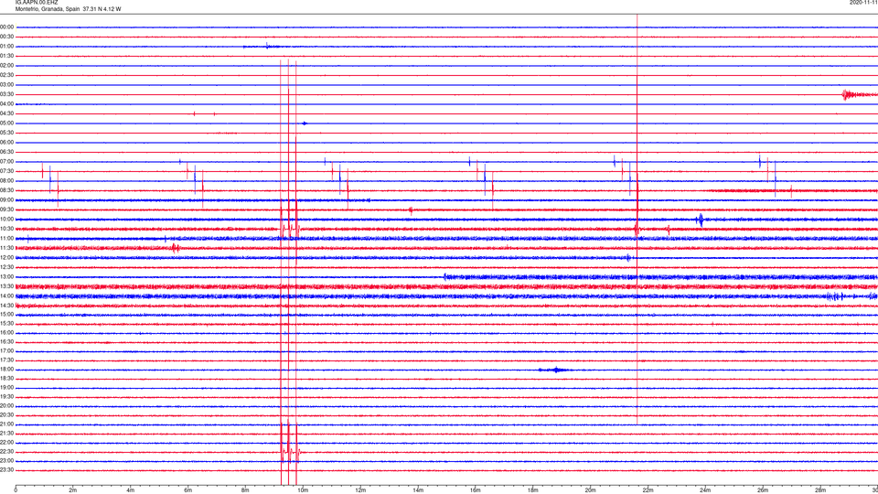Screen dimensions: 878x494
Task: Click the 15:00 time row label
Action: click(7, 314)
